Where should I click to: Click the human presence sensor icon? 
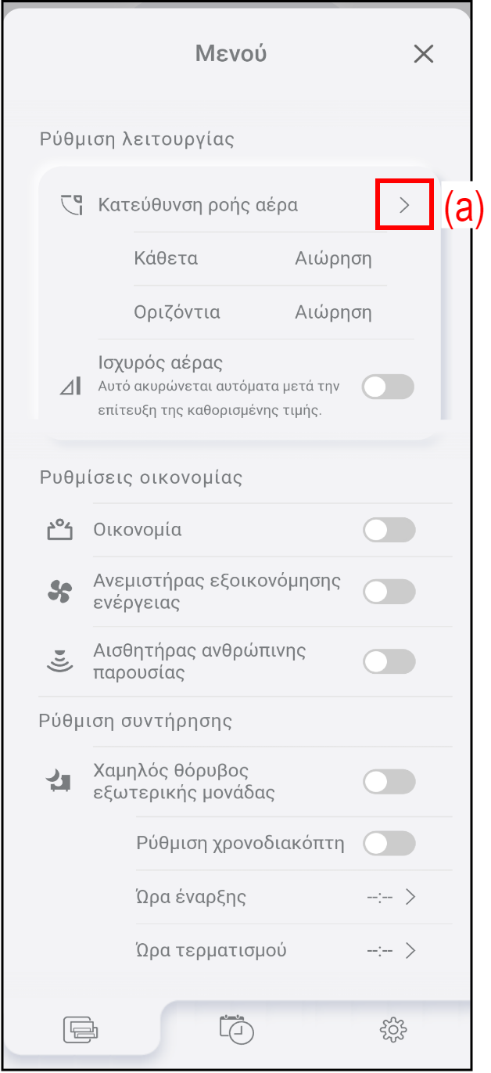[59, 662]
